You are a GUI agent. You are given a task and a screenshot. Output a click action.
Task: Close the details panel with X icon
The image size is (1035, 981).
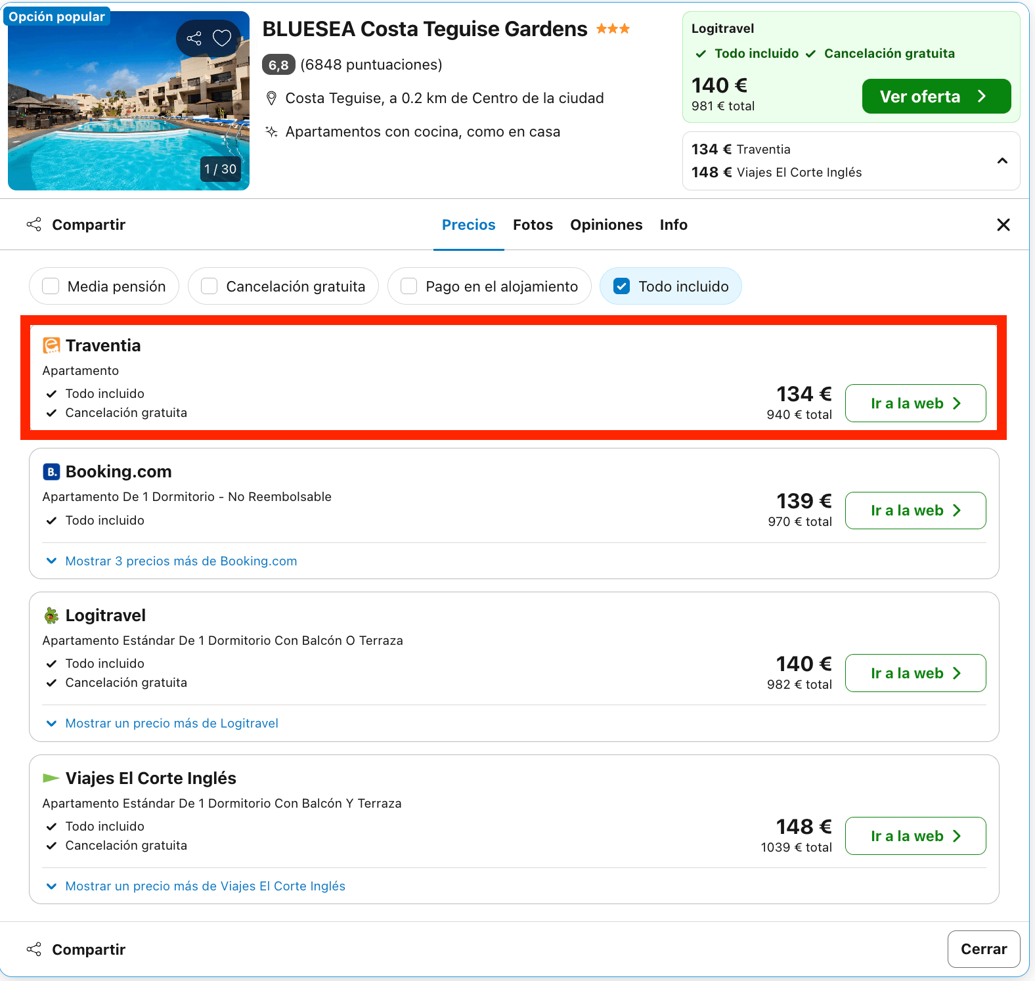click(x=1003, y=225)
